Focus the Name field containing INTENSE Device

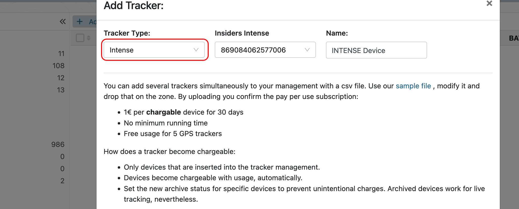tap(376, 50)
